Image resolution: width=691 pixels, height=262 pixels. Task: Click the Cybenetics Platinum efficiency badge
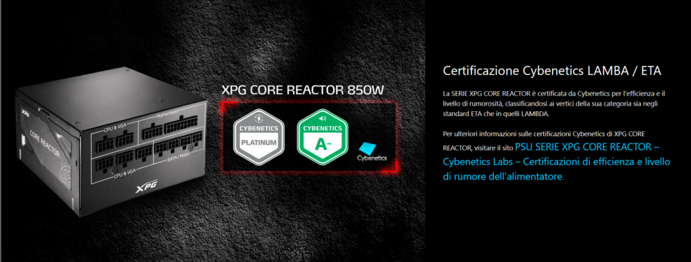258,137
